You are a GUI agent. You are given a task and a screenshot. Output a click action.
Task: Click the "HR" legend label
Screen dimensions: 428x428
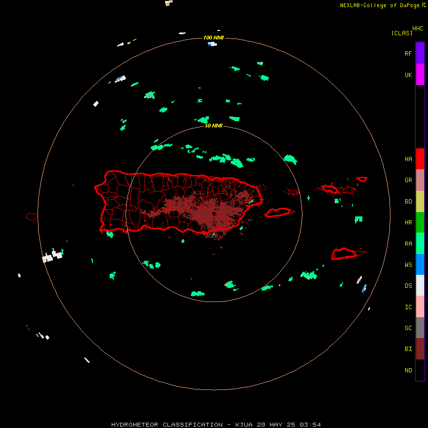coord(408,223)
